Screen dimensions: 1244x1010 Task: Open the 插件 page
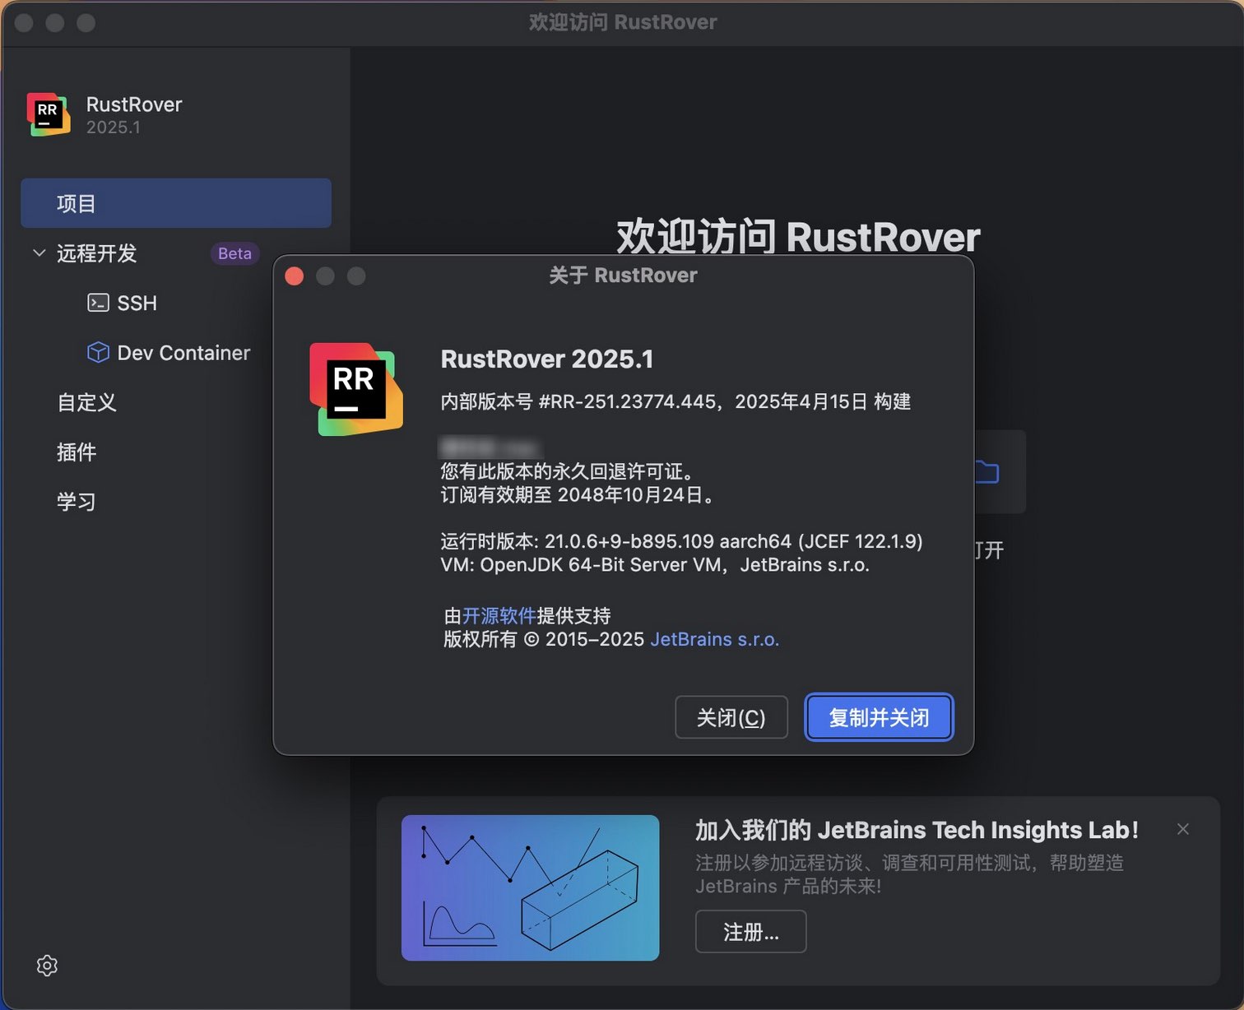click(77, 452)
